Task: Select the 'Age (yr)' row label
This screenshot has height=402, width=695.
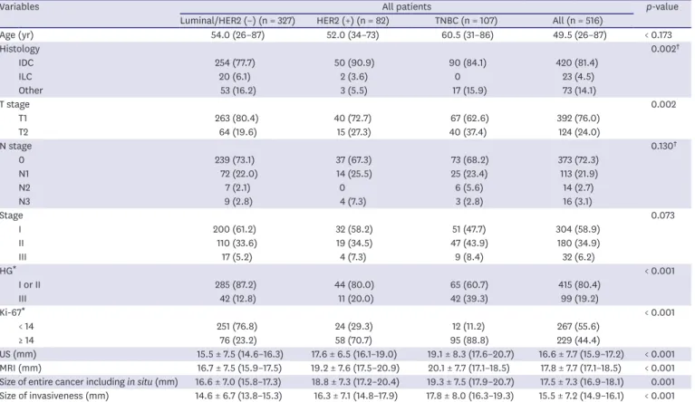Action: coord(17,35)
